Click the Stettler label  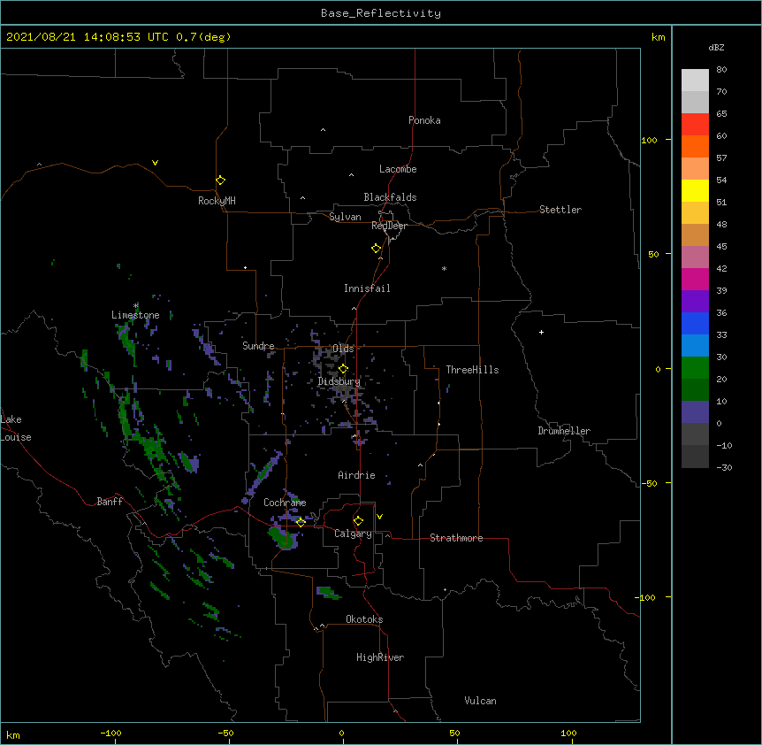click(x=560, y=210)
